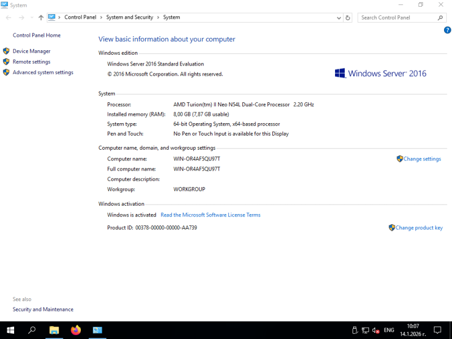Click the search magnifier in Control Panel
This screenshot has width=452, height=339.
pos(441,18)
